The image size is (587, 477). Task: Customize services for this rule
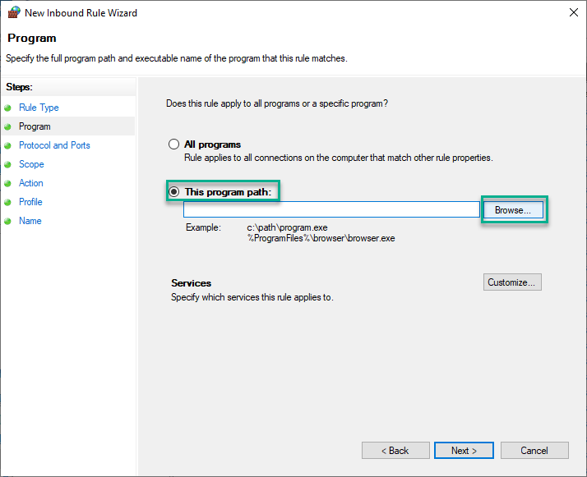[512, 282]
